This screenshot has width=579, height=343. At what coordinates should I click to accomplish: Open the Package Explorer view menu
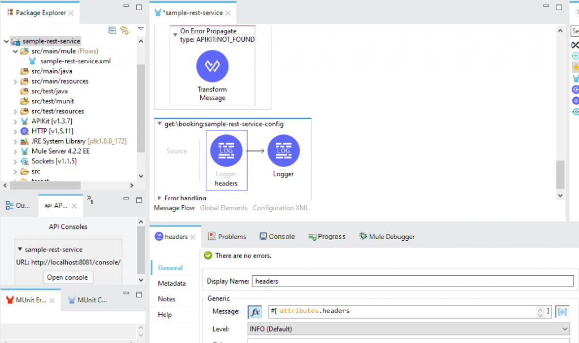coord(140,29)
